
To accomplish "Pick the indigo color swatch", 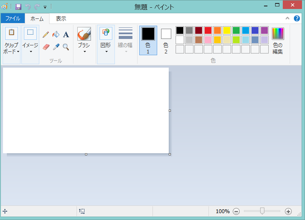I will (255, 30).
